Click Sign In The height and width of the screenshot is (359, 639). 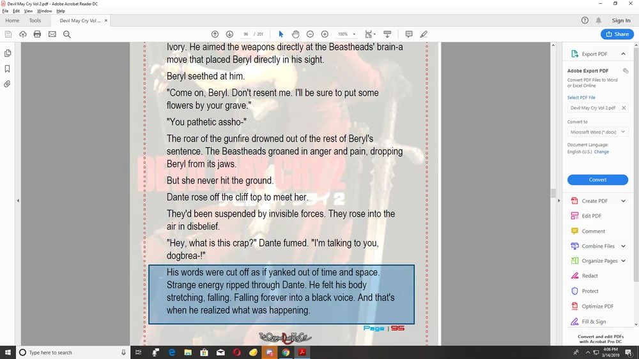620,20
